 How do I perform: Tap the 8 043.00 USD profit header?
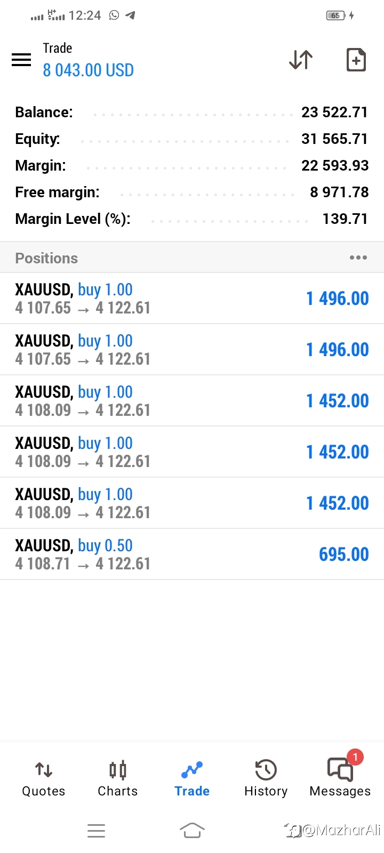pos(88,70)
